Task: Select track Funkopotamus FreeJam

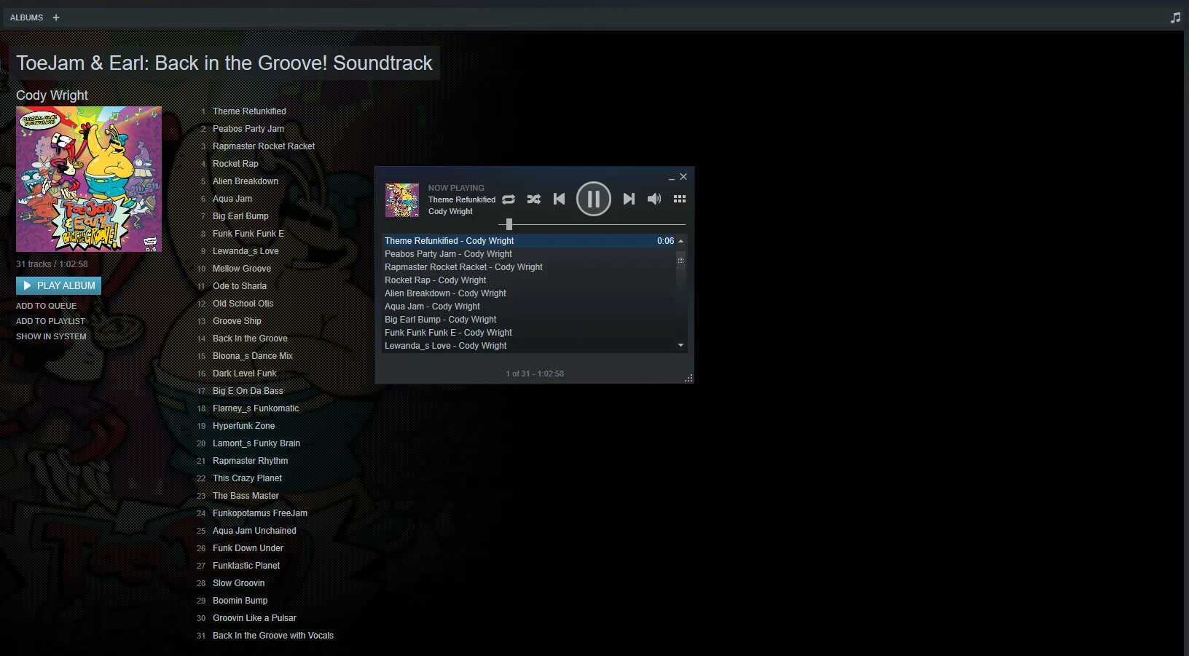Action: tap(260, 513)
